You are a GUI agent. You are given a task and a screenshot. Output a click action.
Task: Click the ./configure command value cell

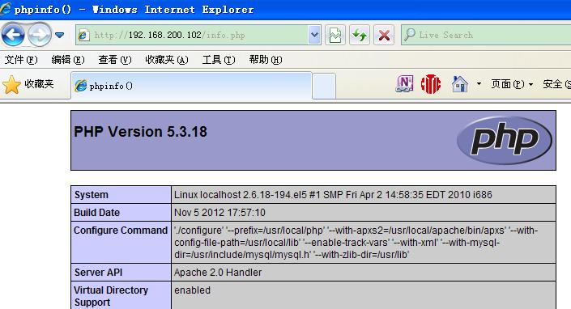point(364,243)
